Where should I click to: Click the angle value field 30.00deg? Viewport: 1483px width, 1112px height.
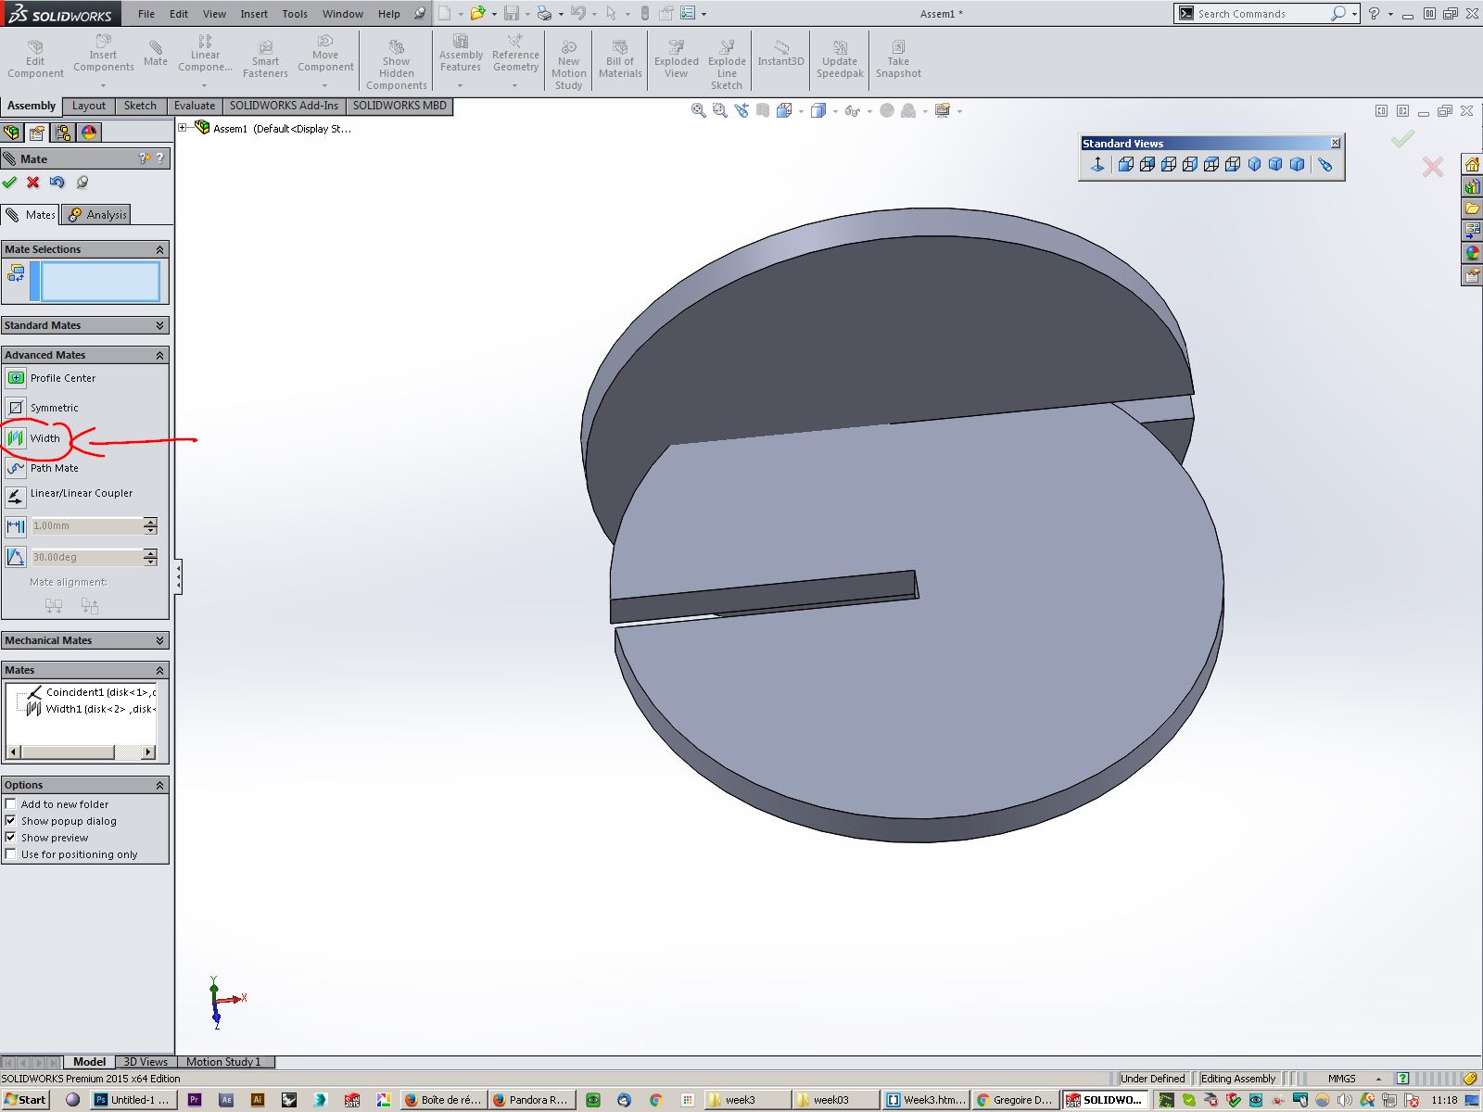pos(87,557)
